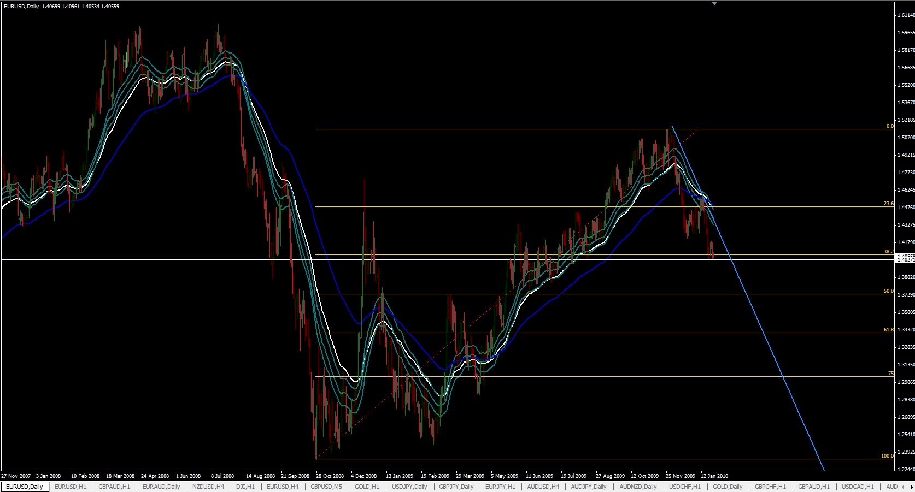Select the USDJPY,Daily tab
915x492 pixels.
click(410, 487)
